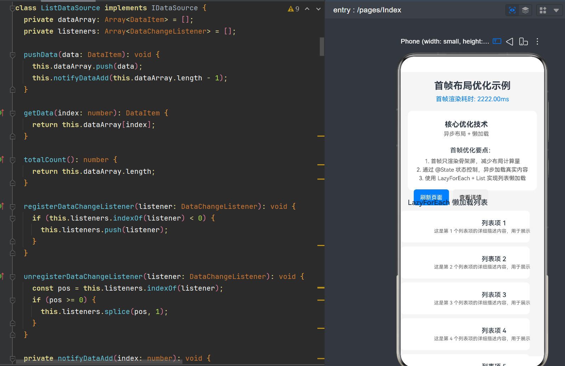Click the 首帧优化要点: label

pos(470,150)
